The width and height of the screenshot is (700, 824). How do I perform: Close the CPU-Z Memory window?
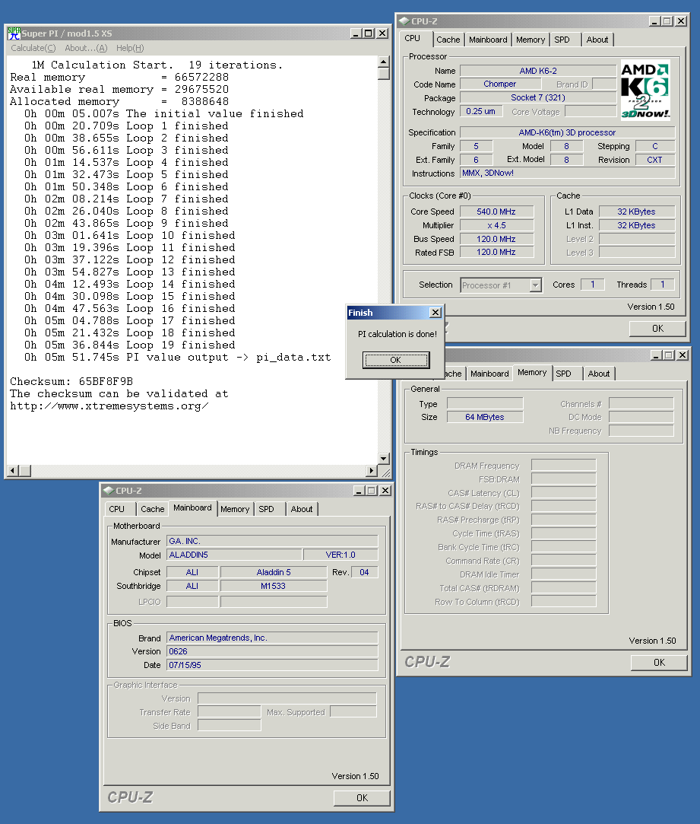point(683,355)
